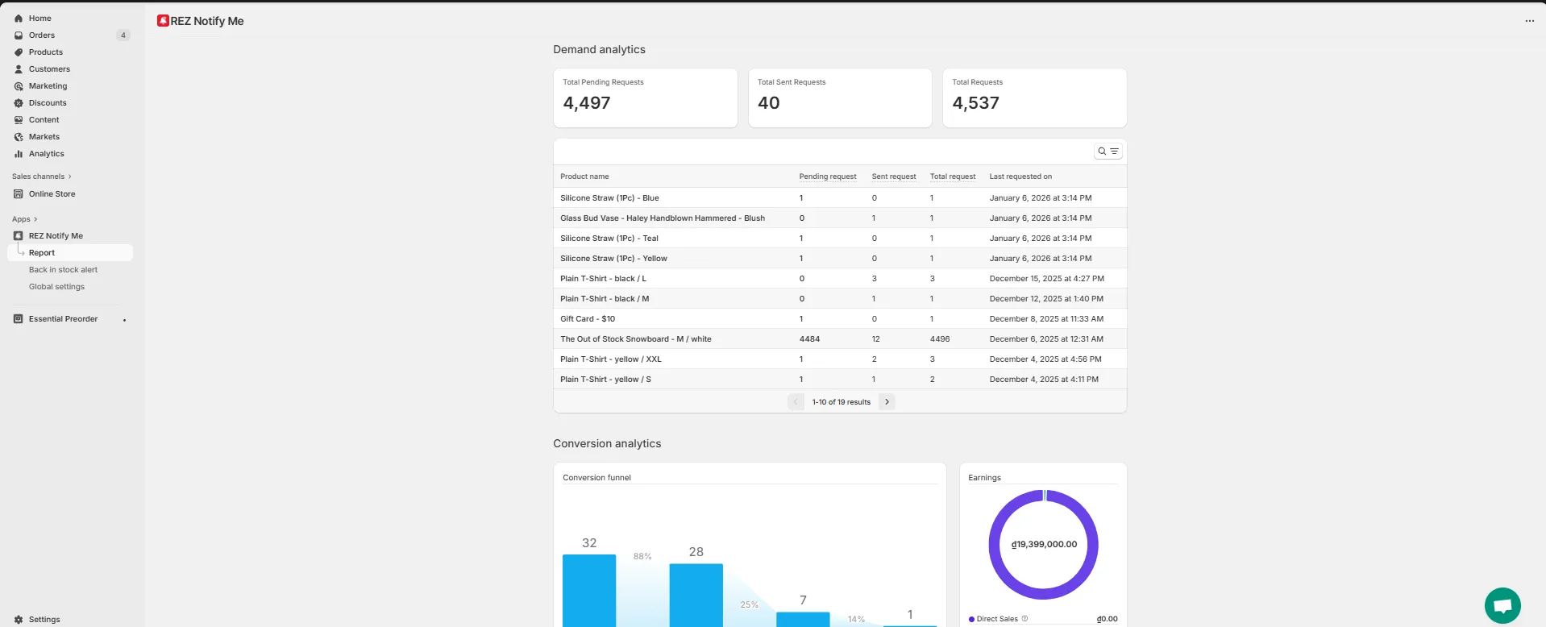
Task: Open the three-dot more actions menu
Action: (x=1530, y=21)
